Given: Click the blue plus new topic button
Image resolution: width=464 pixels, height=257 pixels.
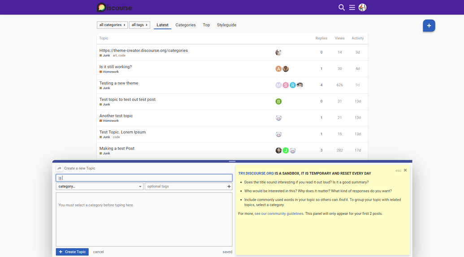Looking at the screenshot, I should pyautogui.click(x=429, y=26).
